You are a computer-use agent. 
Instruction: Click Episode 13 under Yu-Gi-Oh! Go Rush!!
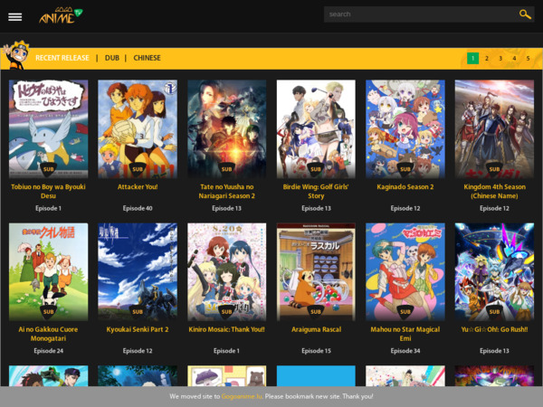point(494,351)
